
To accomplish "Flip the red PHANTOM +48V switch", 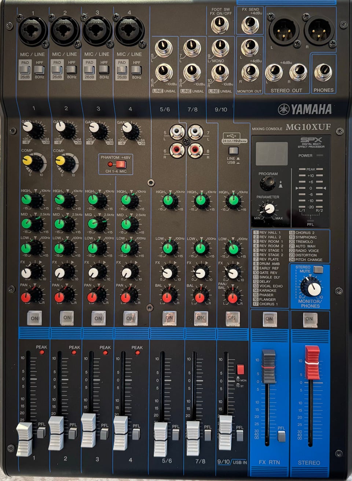I will click(x=121, y=164).
